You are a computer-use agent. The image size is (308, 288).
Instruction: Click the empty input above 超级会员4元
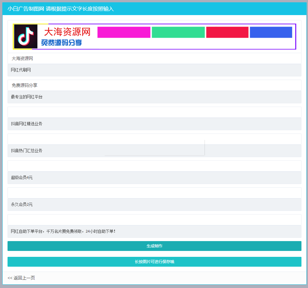click(x=154, y=166)
